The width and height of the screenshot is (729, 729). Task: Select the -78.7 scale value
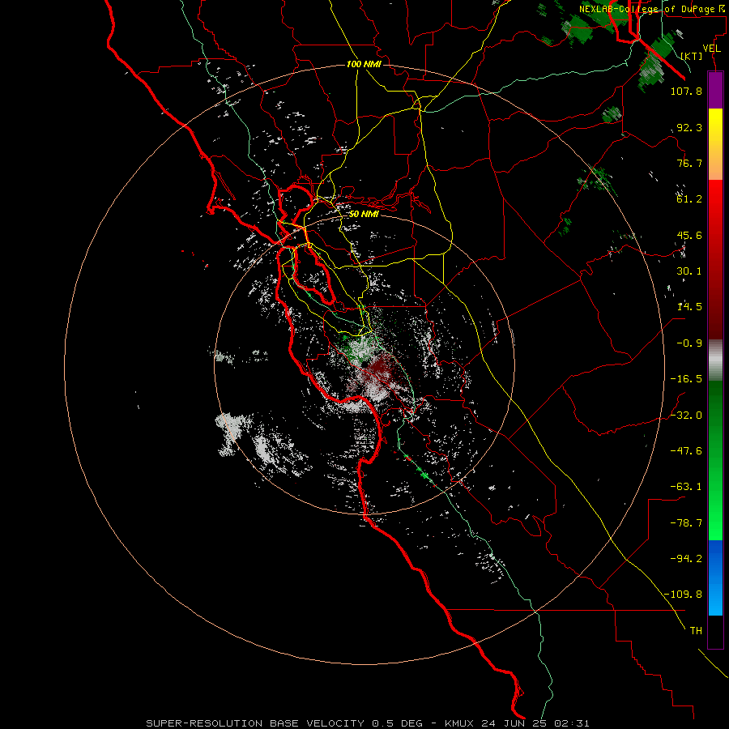pos(686,523)
